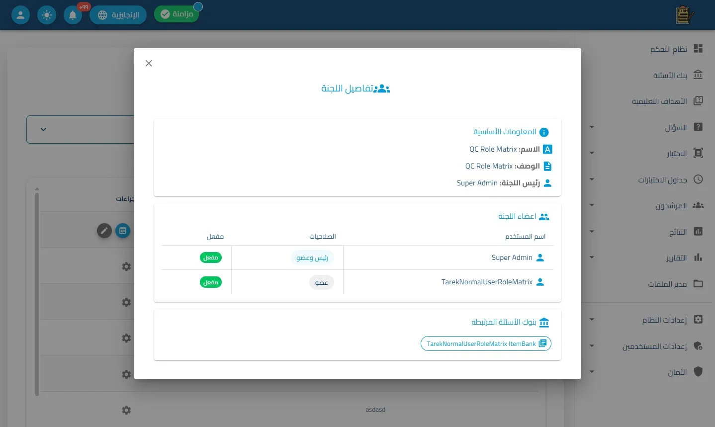Click the رئيس وعضو permission badge
This screenshot has height=427, width=715.
point(312,257)
